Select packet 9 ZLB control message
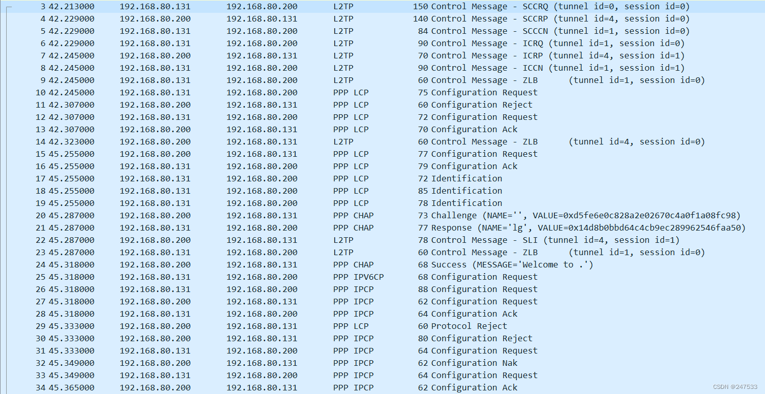Viewport: 765px width, 394px height. click(x=382, y=80)
